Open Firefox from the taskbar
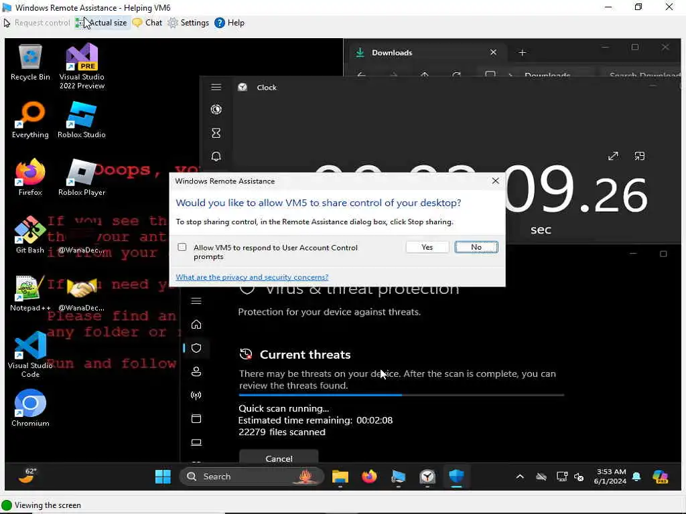 (369, 477)
